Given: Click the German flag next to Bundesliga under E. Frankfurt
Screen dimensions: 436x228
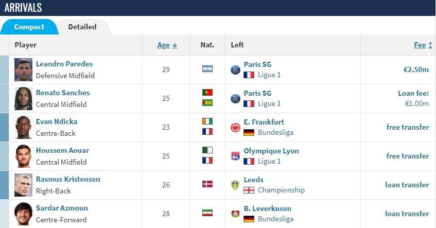Looking at the screenshot, I should [x=249, y=133].
